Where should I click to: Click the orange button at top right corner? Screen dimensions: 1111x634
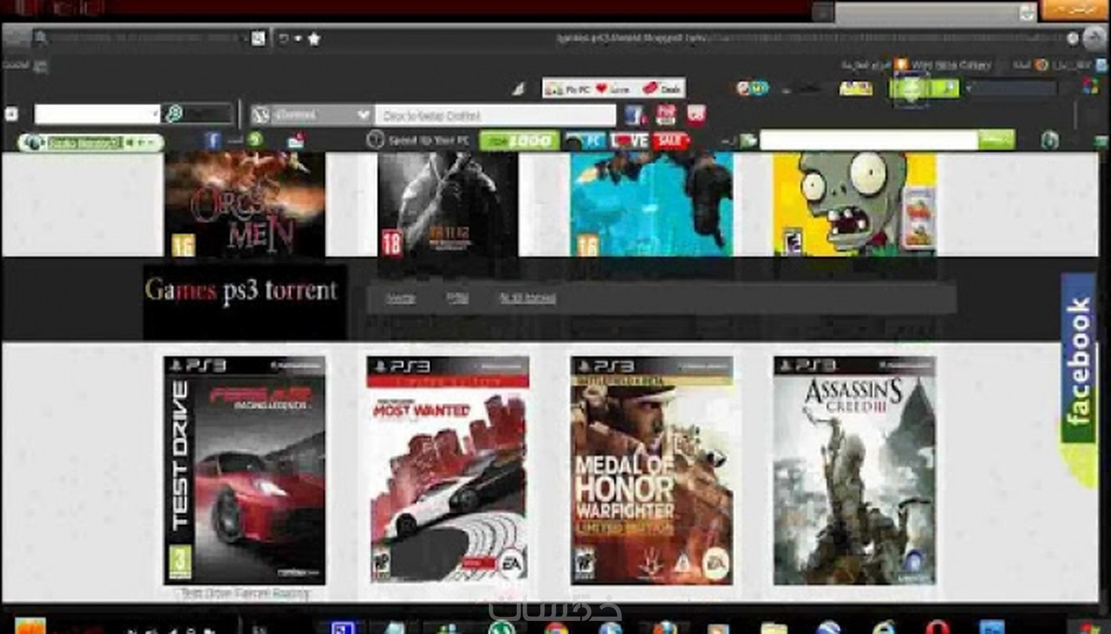point(1074,9)
